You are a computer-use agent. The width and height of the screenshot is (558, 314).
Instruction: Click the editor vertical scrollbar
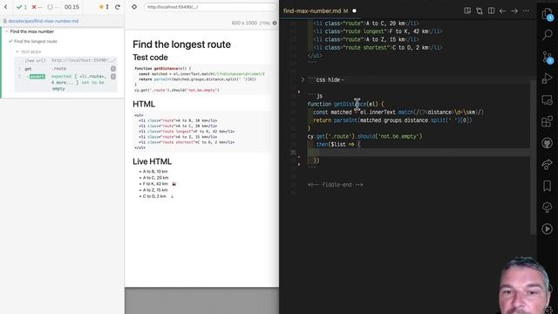click(x=533, y=157)
